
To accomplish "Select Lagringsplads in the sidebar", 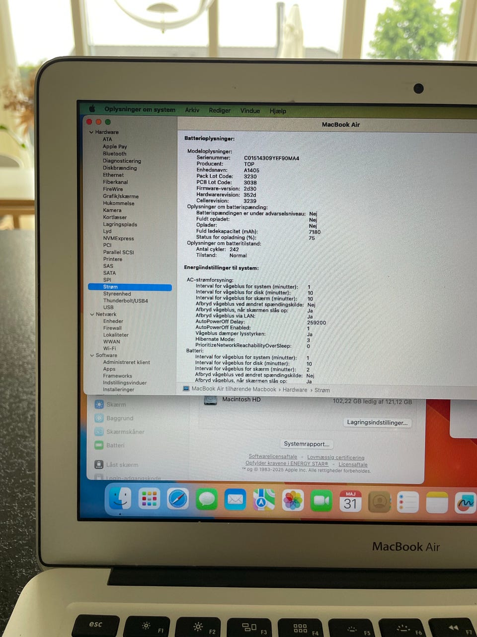I will pyautogui.click(x=120, y=224).
